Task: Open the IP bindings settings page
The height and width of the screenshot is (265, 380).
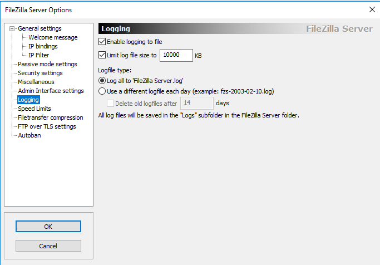Action: point(43,46)
